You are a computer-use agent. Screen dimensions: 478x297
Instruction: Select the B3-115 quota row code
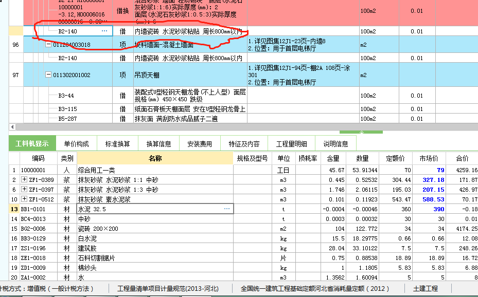point(68,109)
